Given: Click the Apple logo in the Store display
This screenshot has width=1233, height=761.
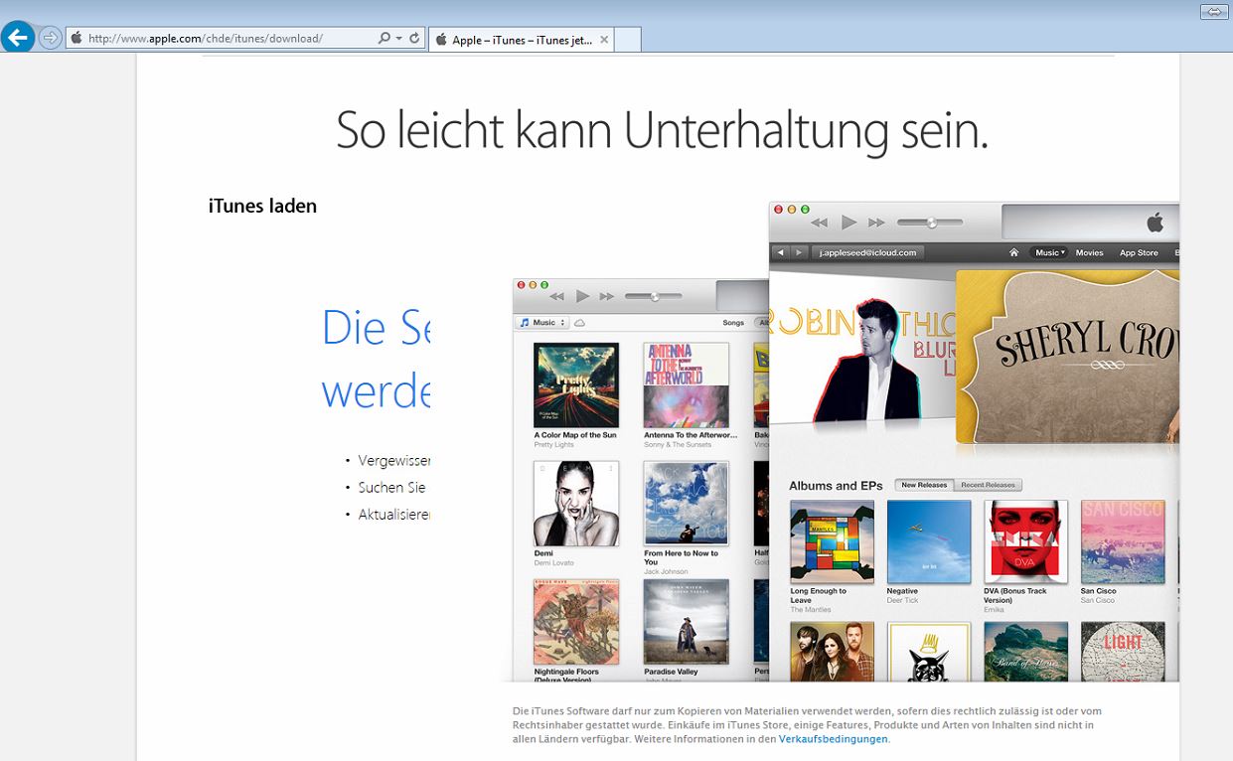Looking at the screenshot, I should 1155,222.
